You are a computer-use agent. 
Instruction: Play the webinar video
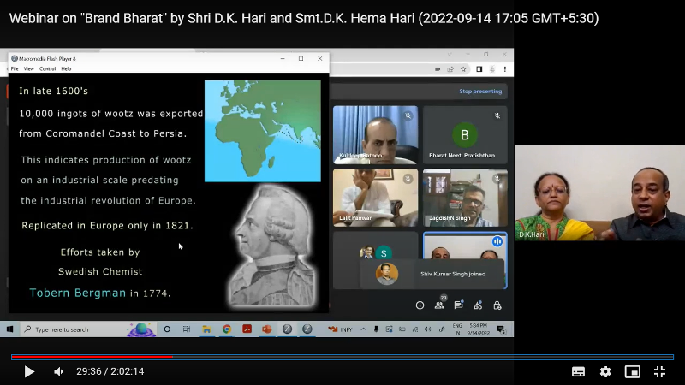(x=29, y=371)
